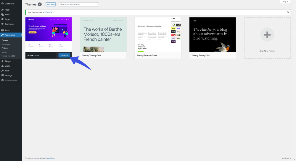Open the Help dropdown tab

click(x=285, y=2)
